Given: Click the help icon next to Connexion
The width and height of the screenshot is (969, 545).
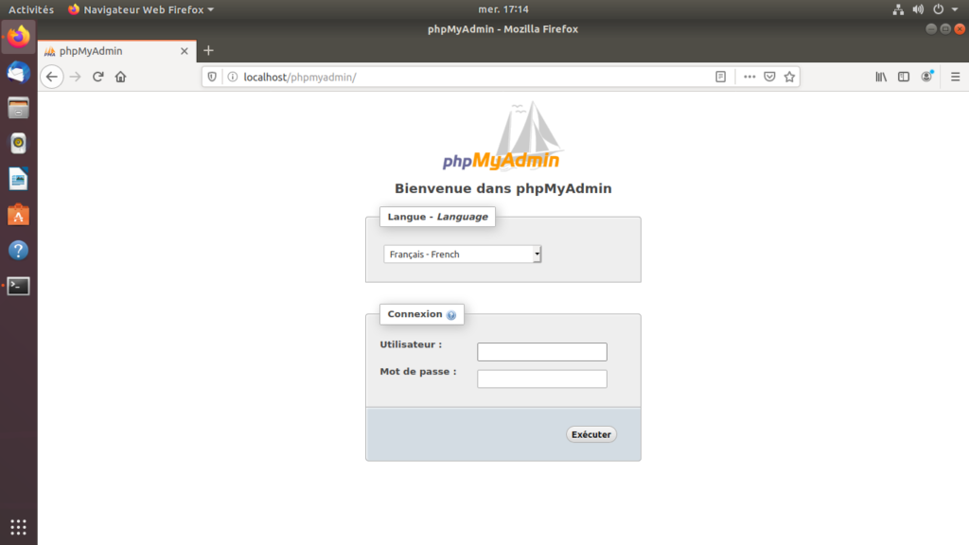Looking at the screenshot, I should click(x=452, y=314).
